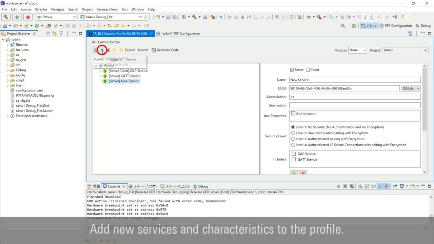This screenshot has width=434, height=244.
Task: Check the Client checkbox
Action: coord(308,70)
